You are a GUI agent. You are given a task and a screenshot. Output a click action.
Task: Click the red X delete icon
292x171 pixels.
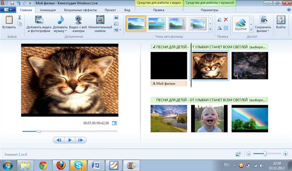(x=226, y=19)
